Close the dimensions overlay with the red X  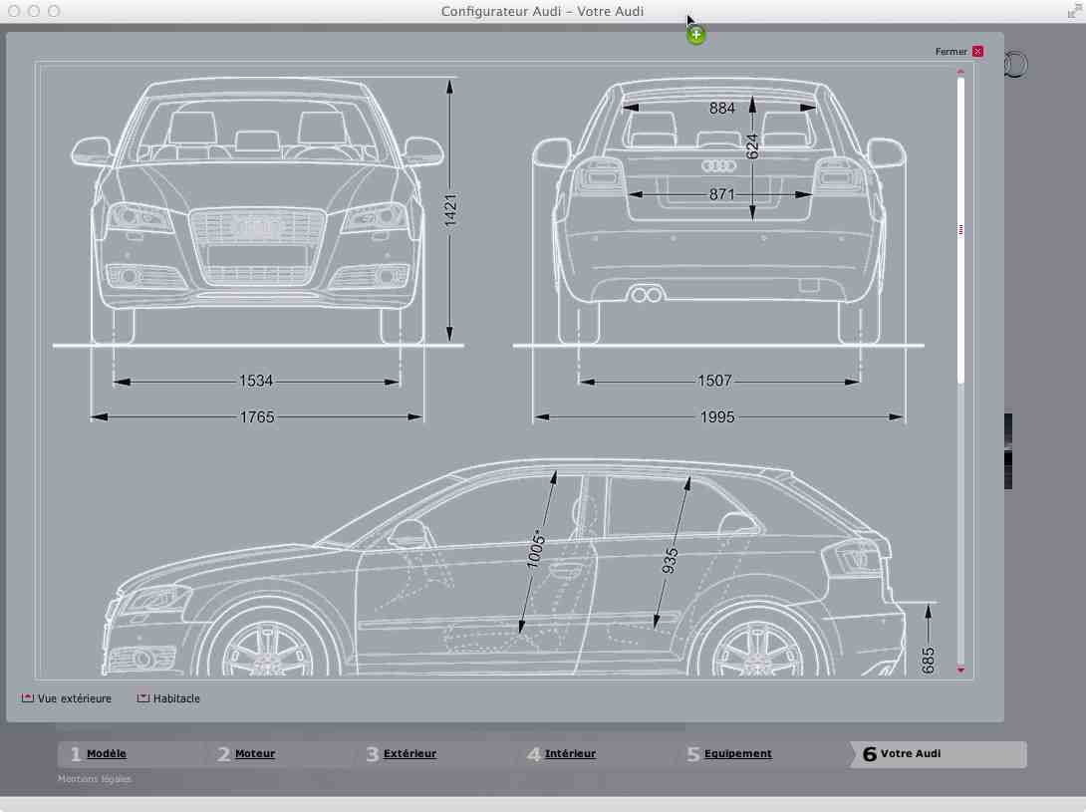[977, 51]
